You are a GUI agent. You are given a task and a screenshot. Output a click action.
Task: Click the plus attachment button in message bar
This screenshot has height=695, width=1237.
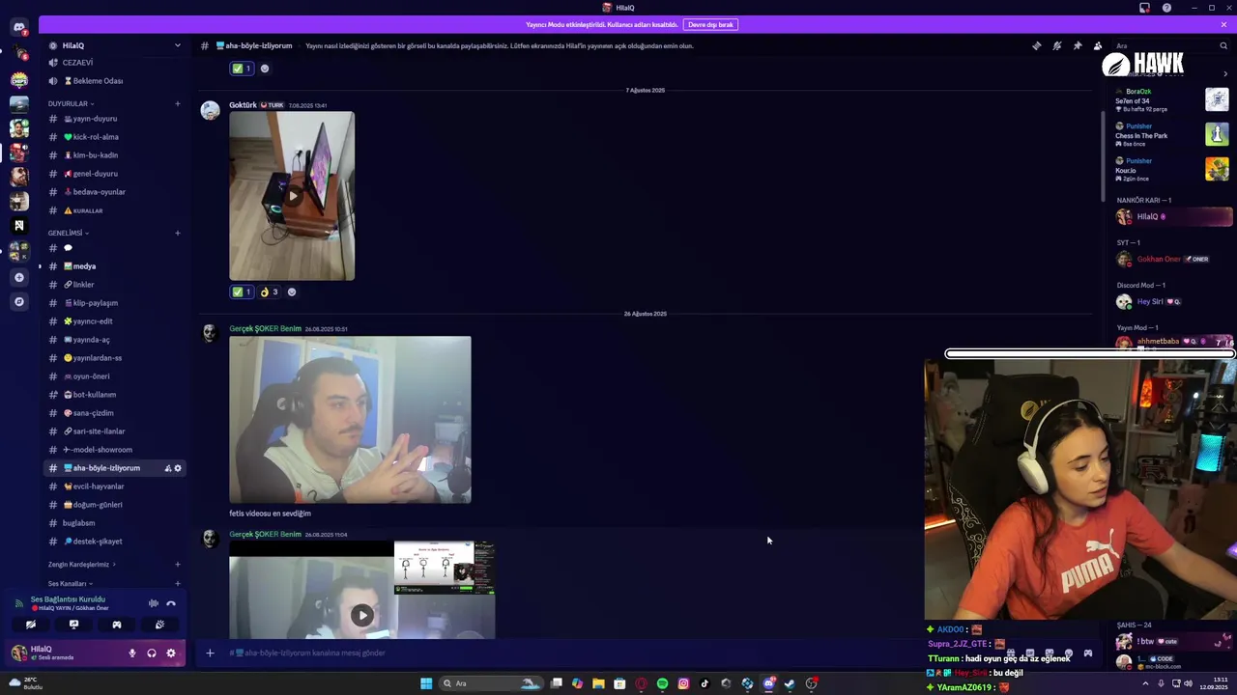click(x=210, y=653)
